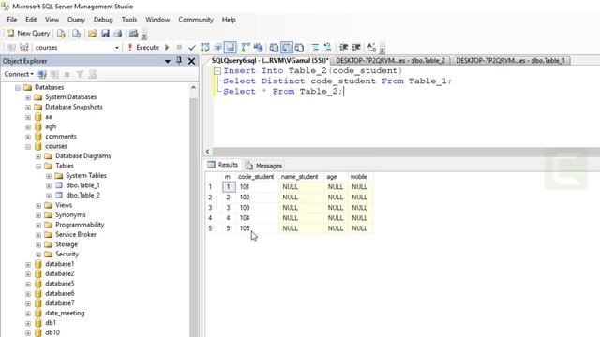Click Comment Out Selected Lines icon
The height and width of the screenshot is (337, 600).
click(315, 48)
